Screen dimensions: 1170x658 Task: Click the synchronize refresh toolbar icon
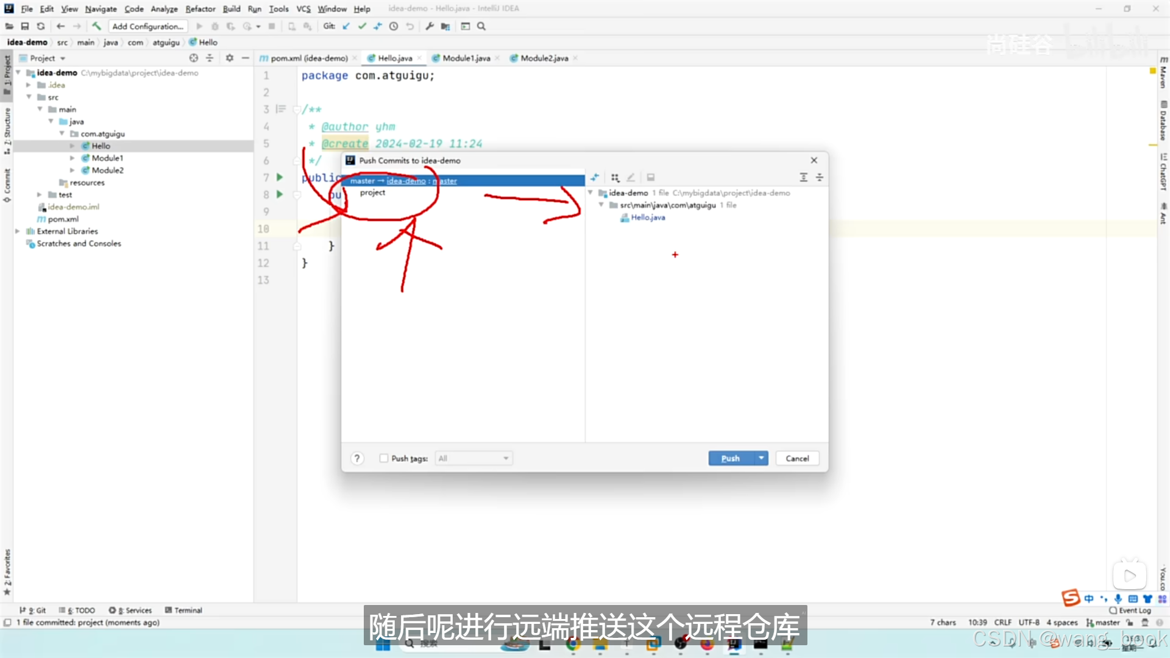tap(41, 26)
